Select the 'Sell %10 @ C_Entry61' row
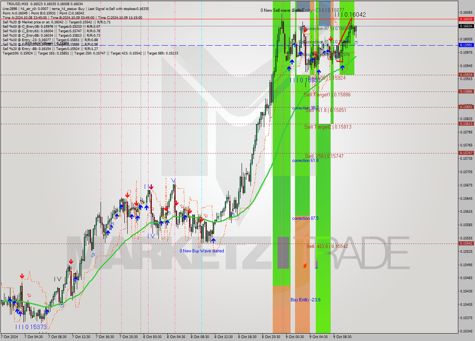Image resolution: width=475 pixels, height=341 pixels. [x=51, y=31]
